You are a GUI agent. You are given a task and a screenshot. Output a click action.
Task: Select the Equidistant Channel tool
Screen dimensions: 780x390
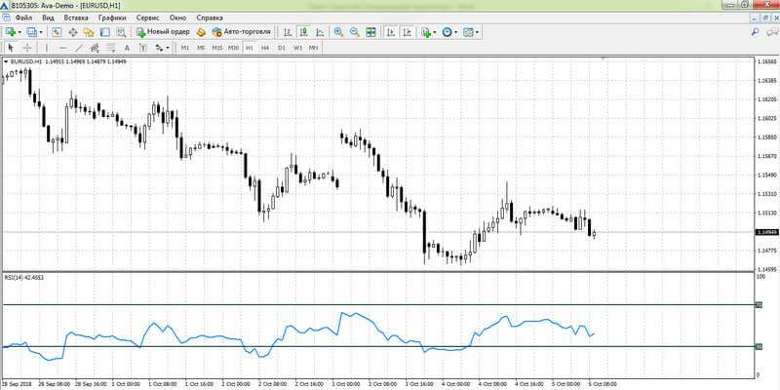pyautogui.click(x=95, y=48)
